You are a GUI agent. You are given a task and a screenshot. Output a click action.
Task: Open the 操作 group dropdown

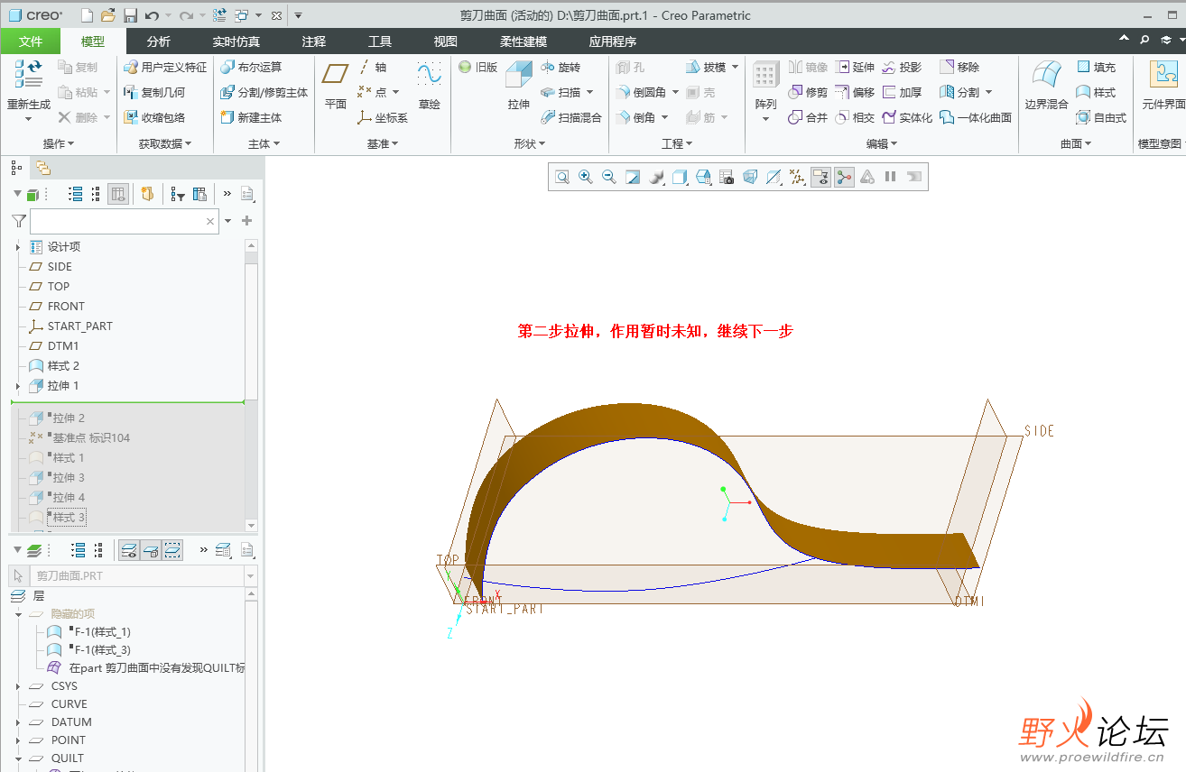point(59,143)
